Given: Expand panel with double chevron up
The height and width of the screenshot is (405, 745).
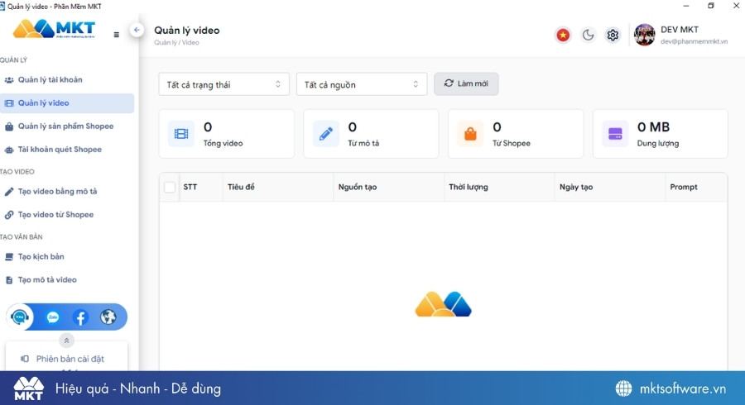Looking at the screenshot, I should coord(66,341).
